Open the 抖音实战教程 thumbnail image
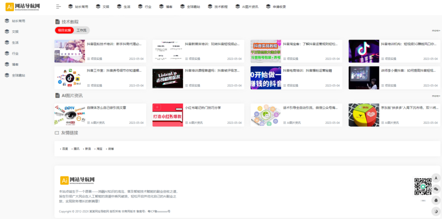442x219 pixels. [266, 51]
